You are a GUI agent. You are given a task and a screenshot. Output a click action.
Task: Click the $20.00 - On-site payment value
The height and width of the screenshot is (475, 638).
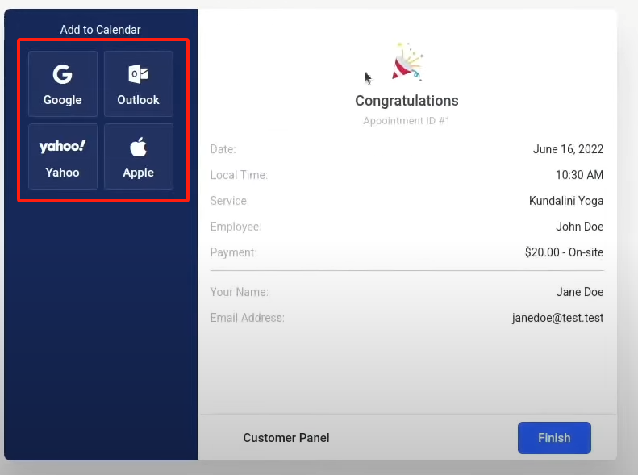pos(564,252)
